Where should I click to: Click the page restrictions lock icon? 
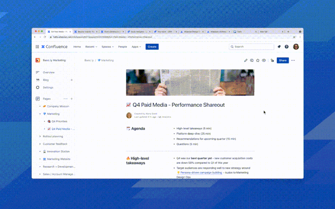[x=272, y=61]
